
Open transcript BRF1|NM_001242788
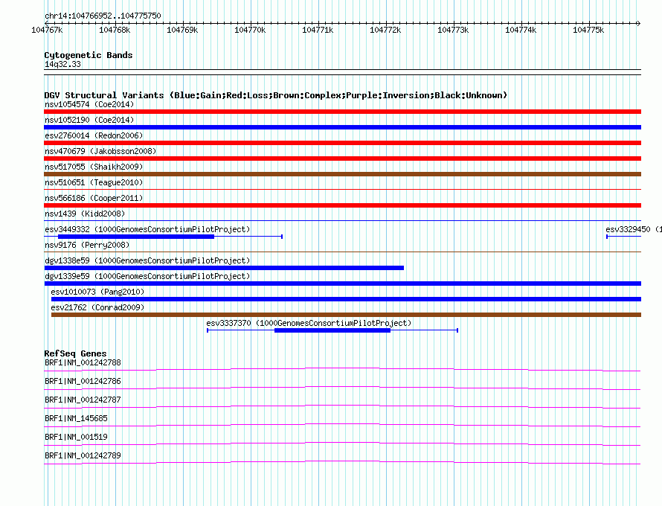point(83,363)
